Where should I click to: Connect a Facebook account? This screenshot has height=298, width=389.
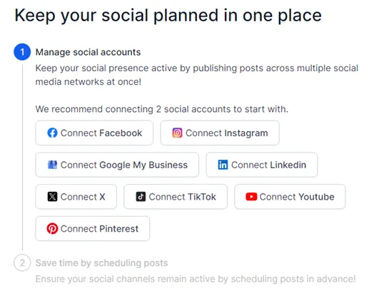click(94, 133)
